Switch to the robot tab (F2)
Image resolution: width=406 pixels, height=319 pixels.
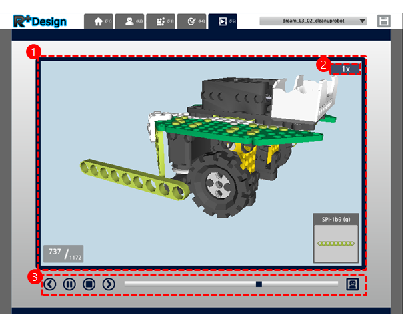(130, 21)
